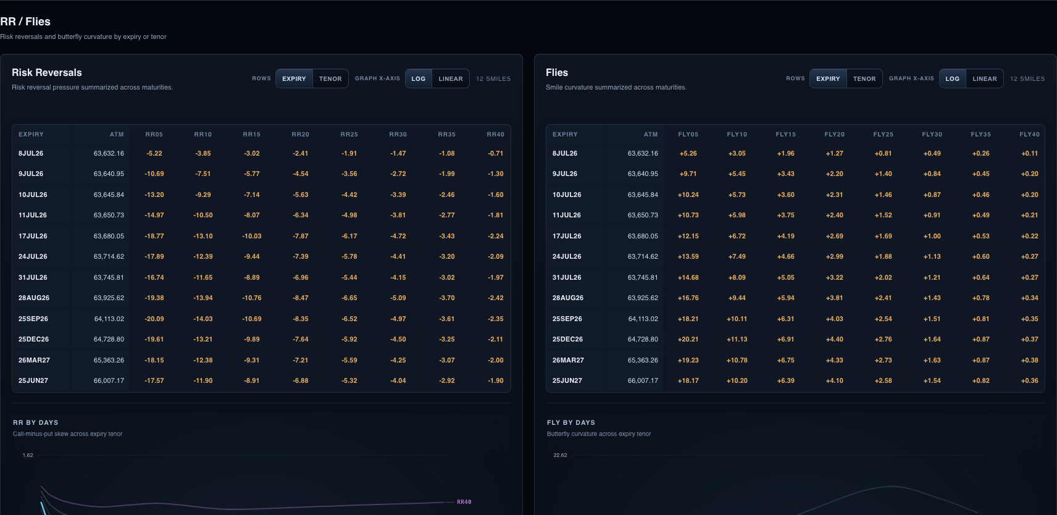
Task: Click FLY30 value +1.00
Action: click(x=932, y=236)
